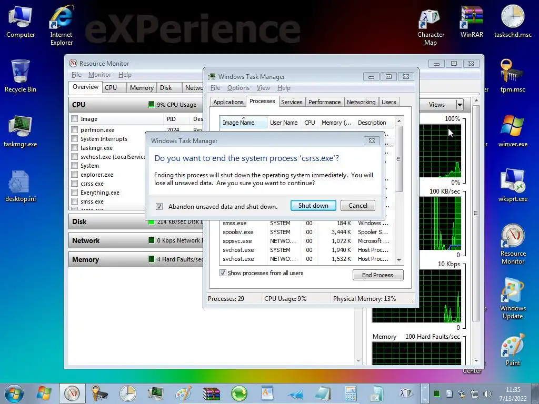Select the Paint desktop shortcut
The width and height of the screenshot is (539, 404).
[x=513, y=350]
